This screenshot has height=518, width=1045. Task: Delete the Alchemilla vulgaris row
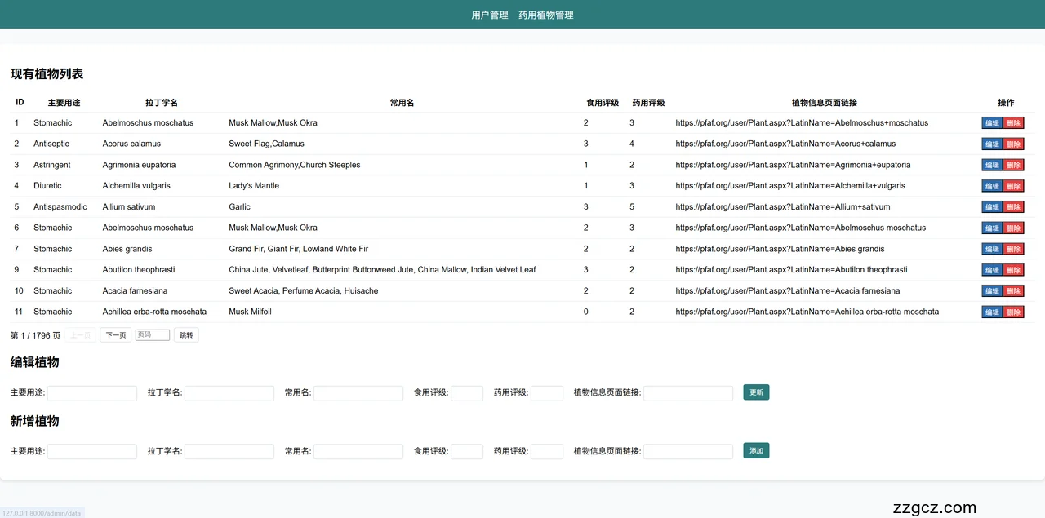click(1013, 186)
